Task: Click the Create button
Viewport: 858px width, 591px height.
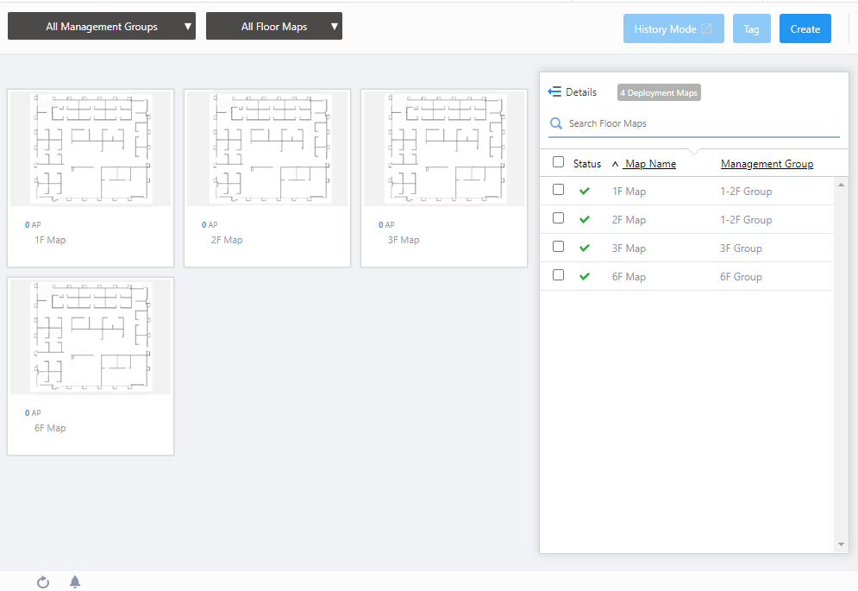Action: pos(805,29)
